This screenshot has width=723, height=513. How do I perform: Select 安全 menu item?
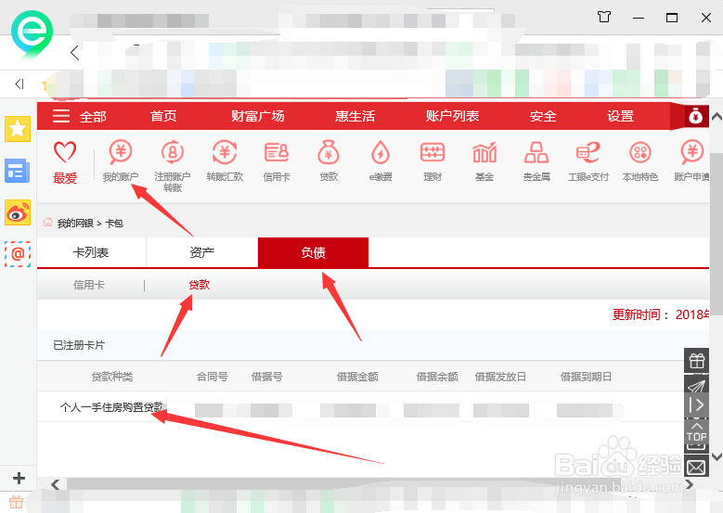(543, 116)
